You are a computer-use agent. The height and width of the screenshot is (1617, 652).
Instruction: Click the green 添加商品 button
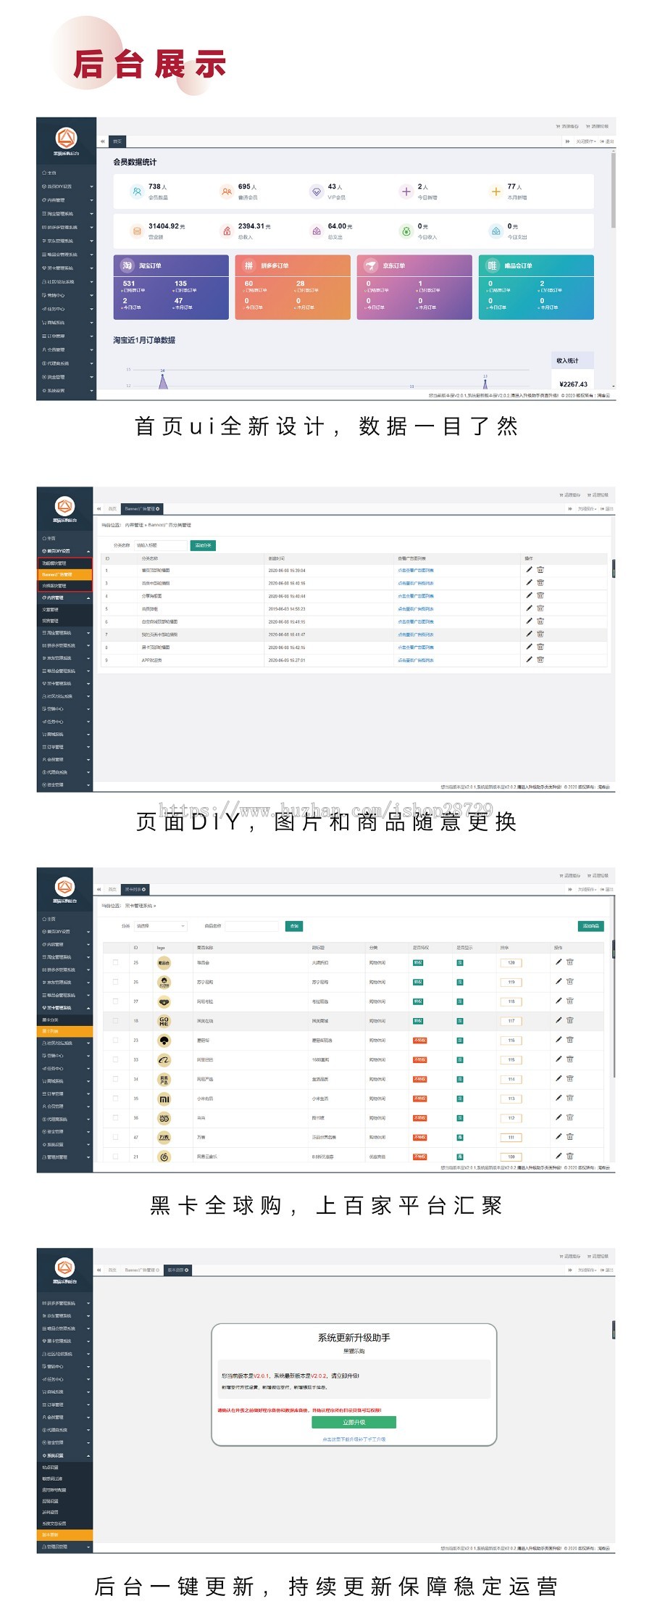pos(590,926)
